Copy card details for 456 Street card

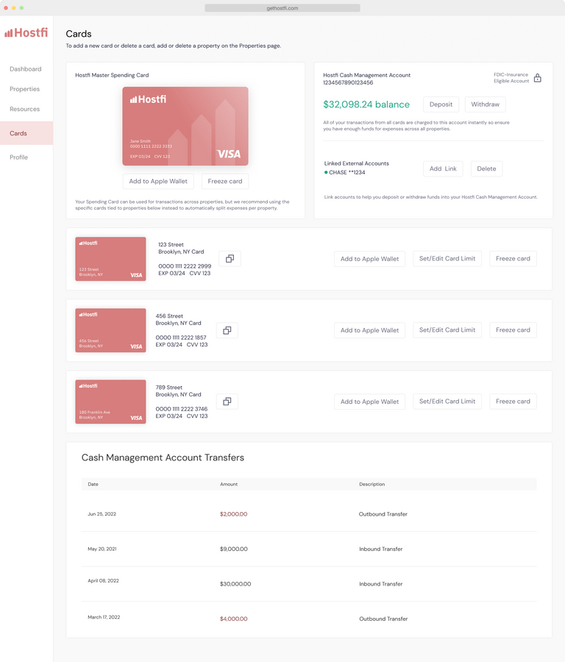[x=227, y=330]
